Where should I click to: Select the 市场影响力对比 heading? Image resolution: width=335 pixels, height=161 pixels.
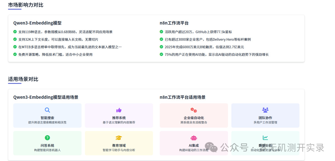pos(26,5)
